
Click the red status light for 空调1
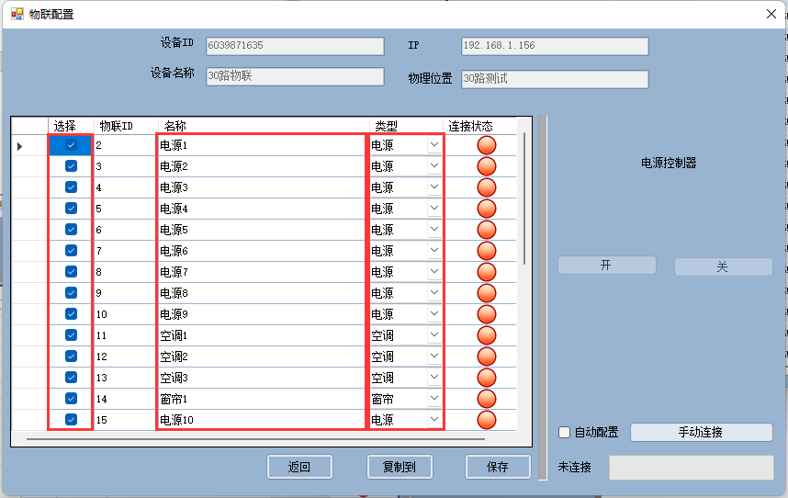click(x=487, y=335)
